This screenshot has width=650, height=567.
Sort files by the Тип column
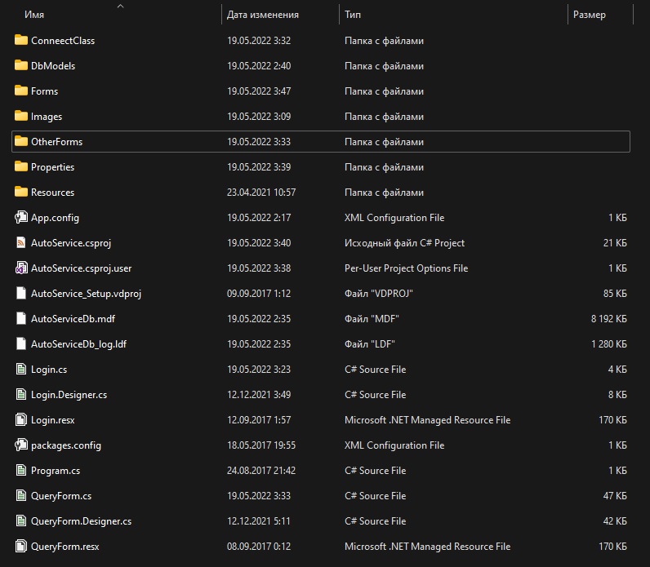point(353,15)
